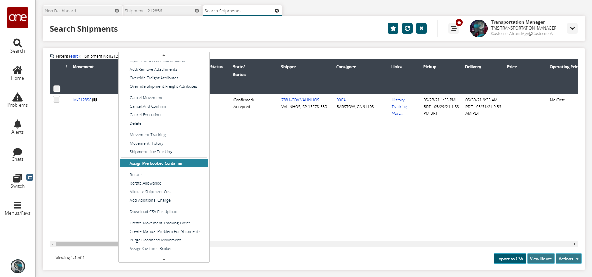Refresh the Search Shipments page

[407, 28]
